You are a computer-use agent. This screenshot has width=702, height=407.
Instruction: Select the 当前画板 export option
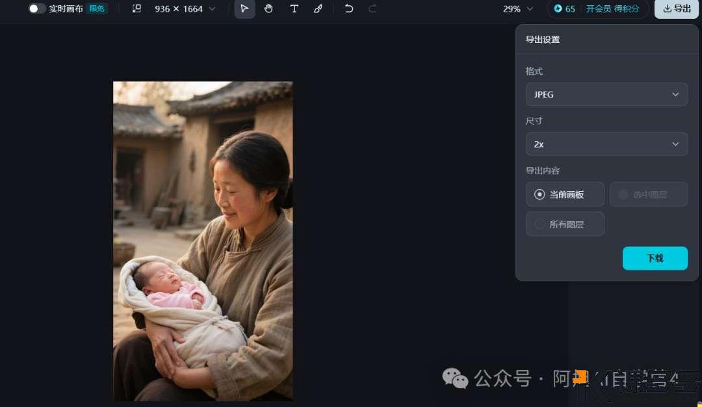pos(564,194)
